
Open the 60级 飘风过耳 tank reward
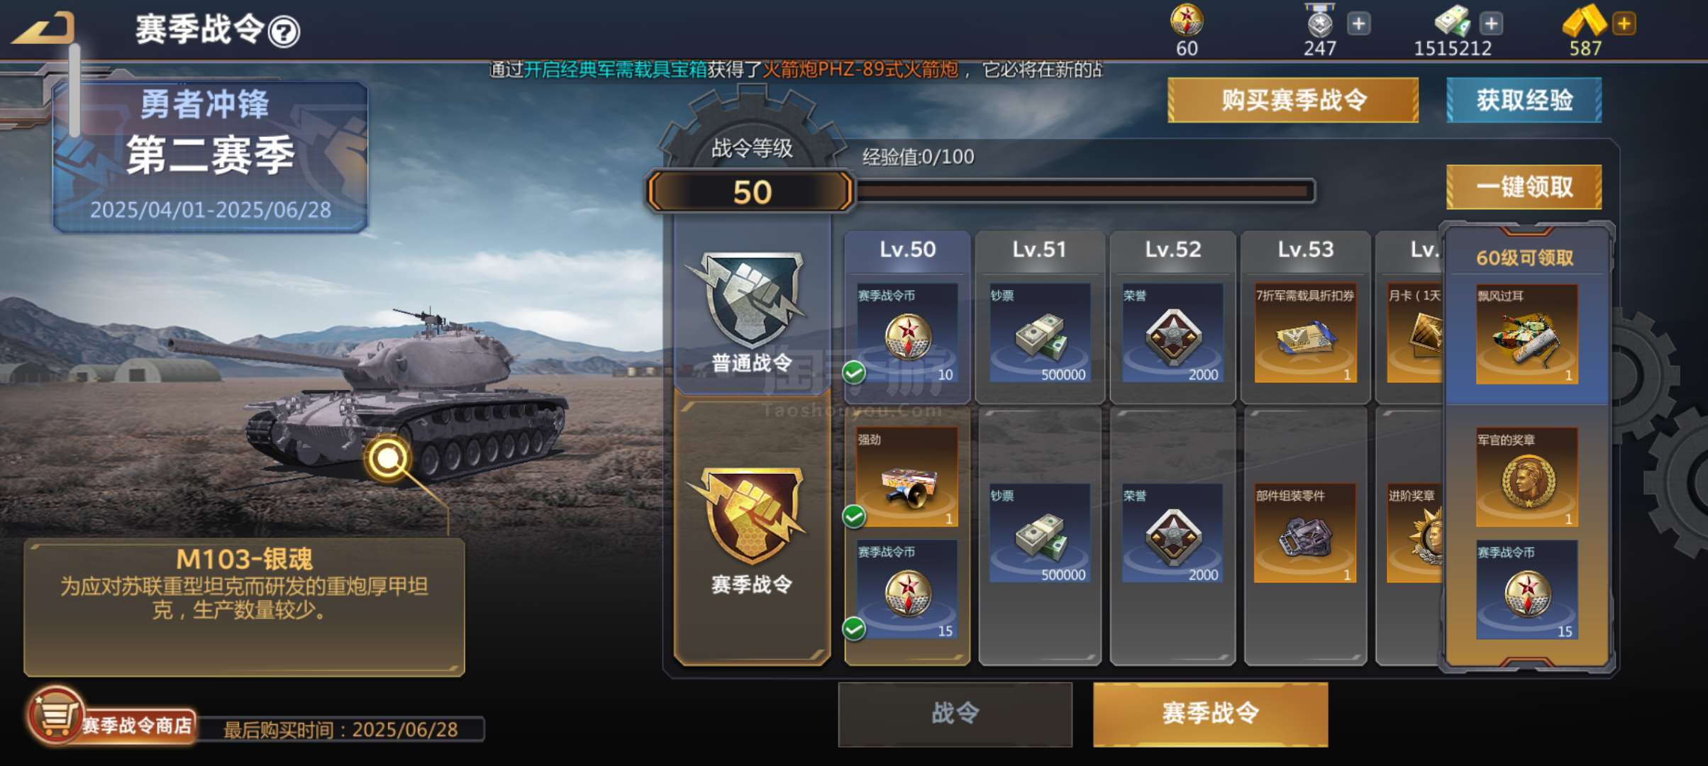click(x=1526, y=334)
